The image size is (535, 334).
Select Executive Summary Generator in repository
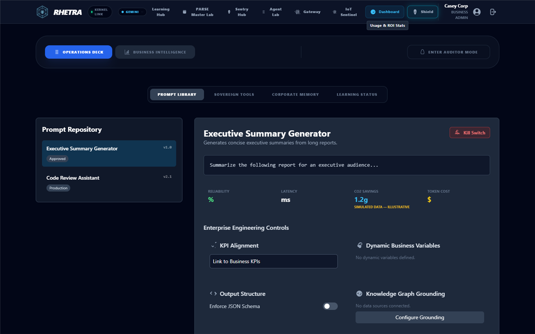[x=109, y=154]
